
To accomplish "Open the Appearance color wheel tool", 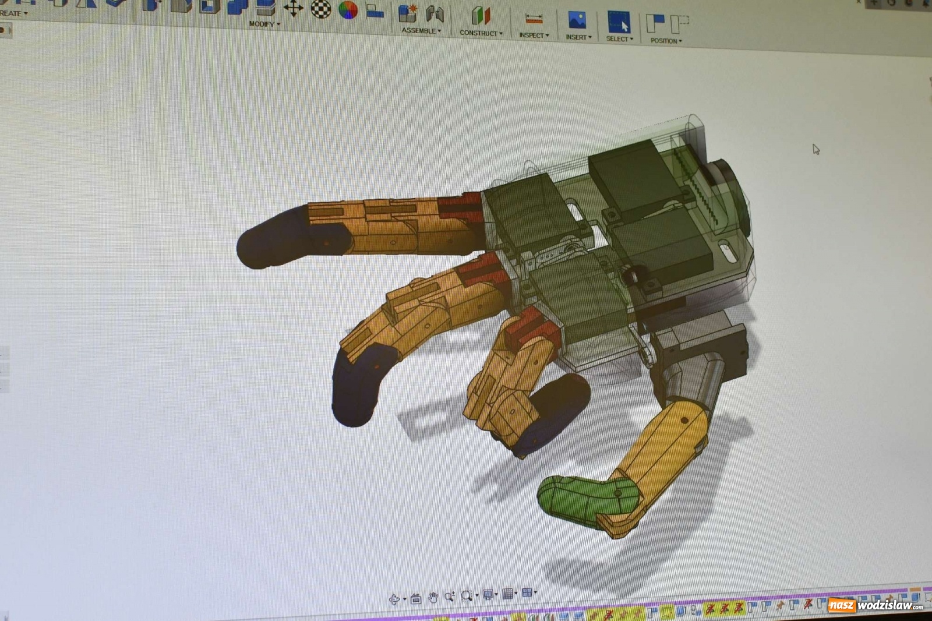I will 348,10.
